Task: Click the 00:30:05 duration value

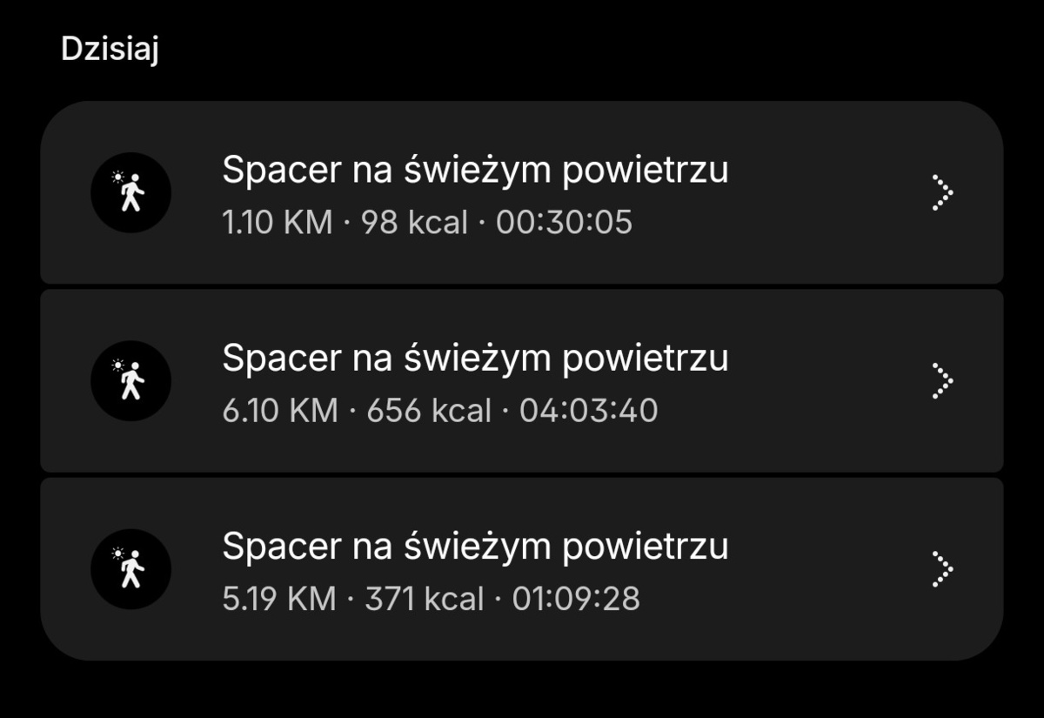Action: click(564, 223)
